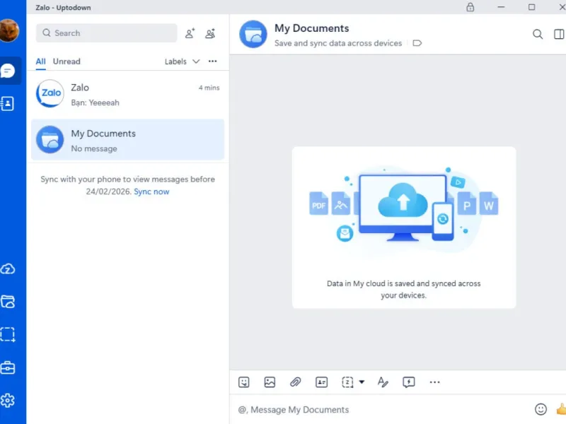Click the Sync now link
Image resolution: width=566 pixels, height=424 pixels.
coord(151,192)
